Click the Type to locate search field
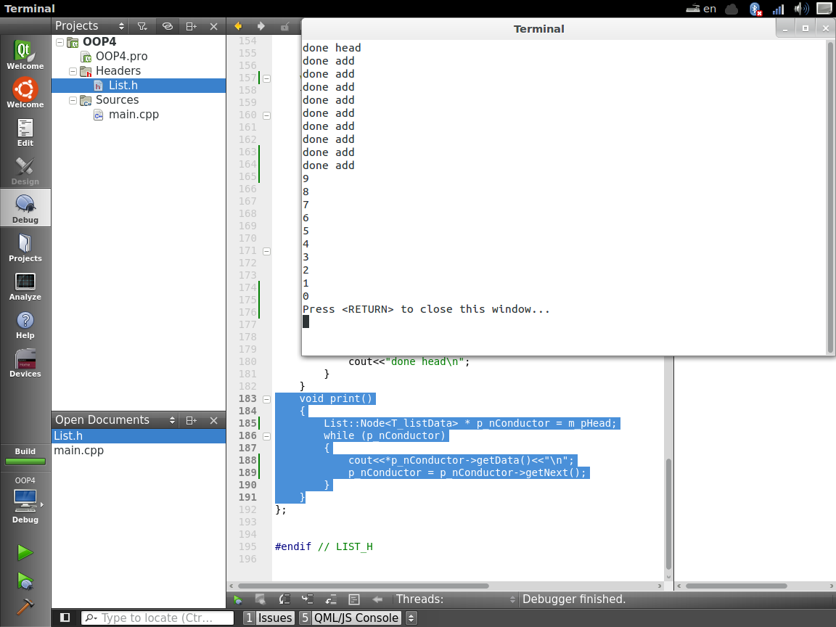 pyautogui.click(x=157, y=618)
